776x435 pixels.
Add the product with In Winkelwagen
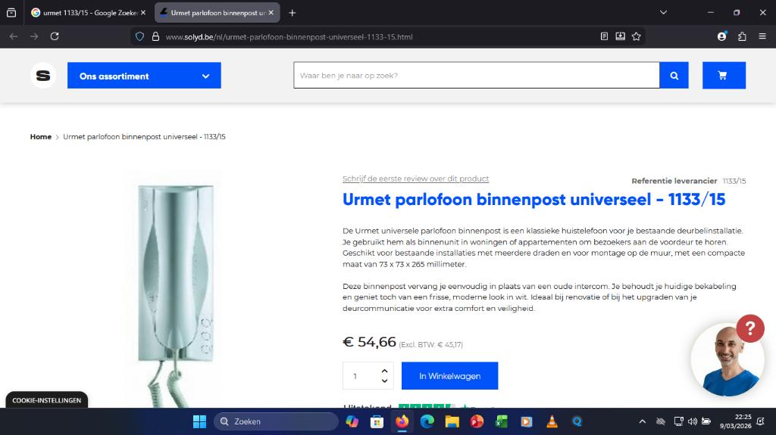(449, 376)
